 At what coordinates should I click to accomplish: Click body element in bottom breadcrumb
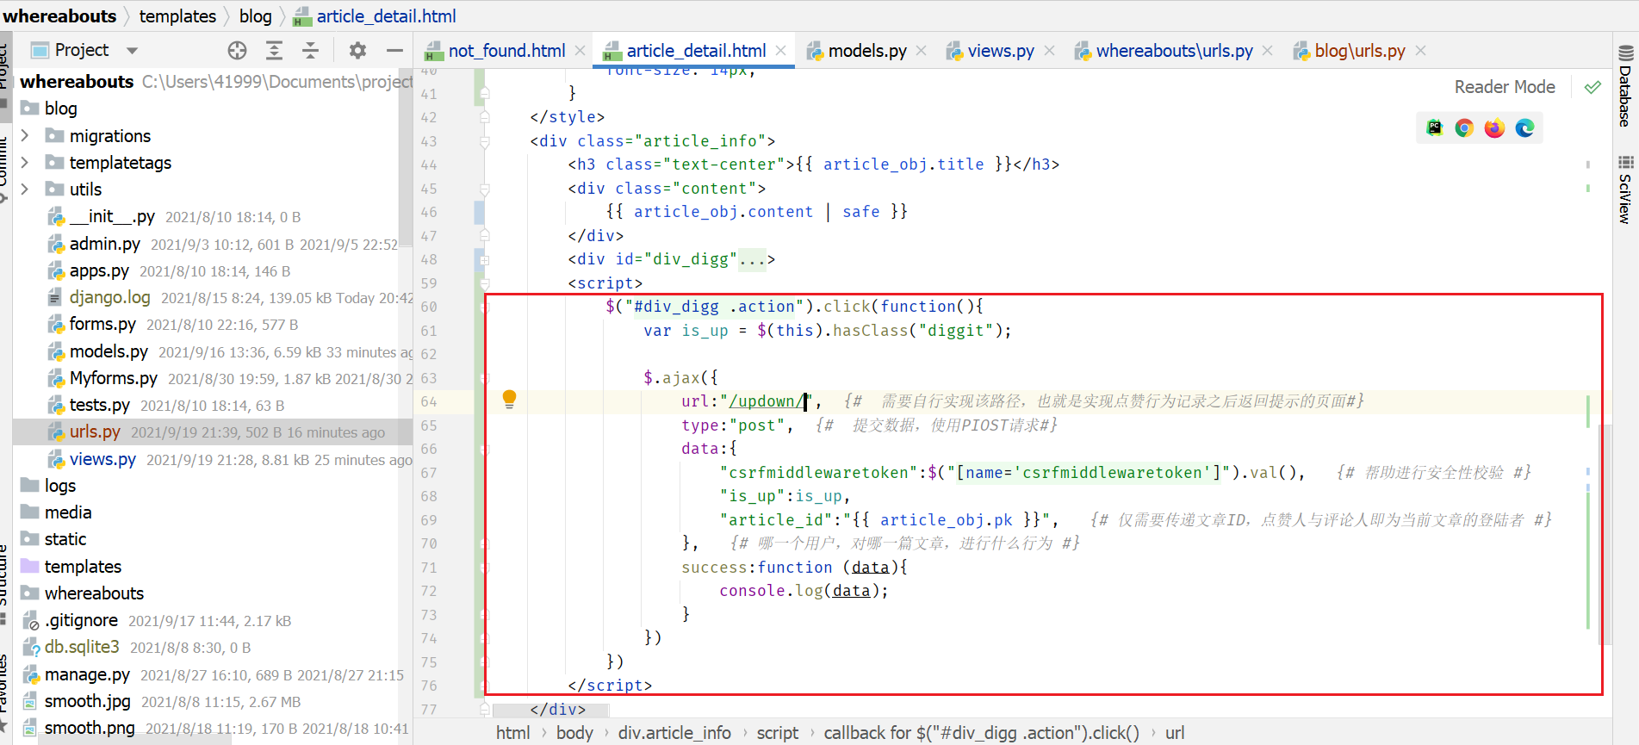(574, 733)
